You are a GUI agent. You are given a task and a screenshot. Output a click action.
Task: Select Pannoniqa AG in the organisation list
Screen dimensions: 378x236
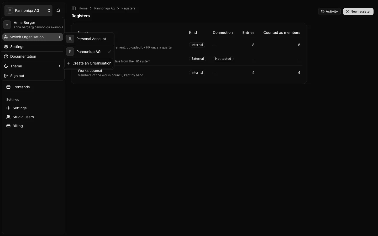89,52
